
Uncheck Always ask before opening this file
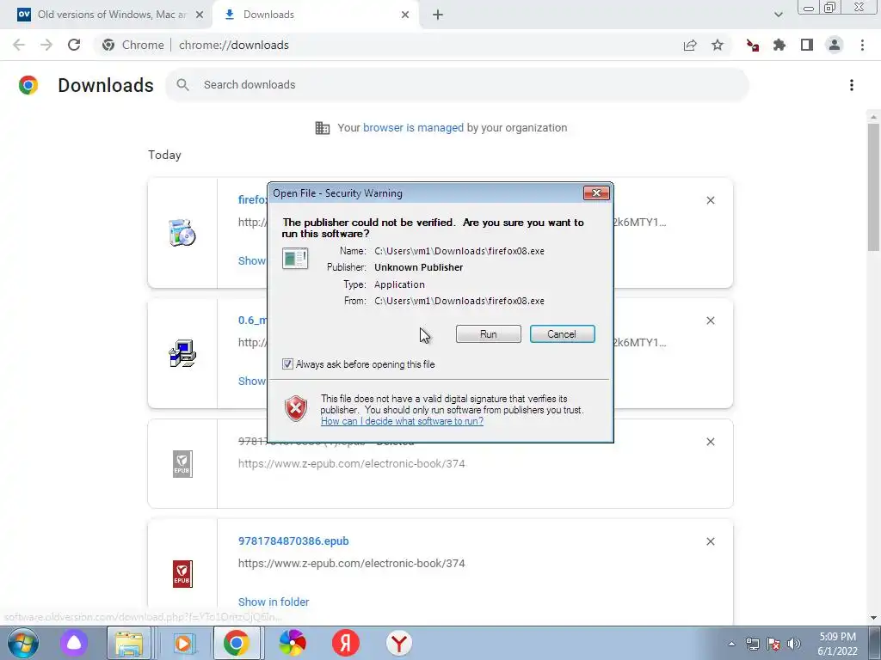pyautogui.click(x=287, y=364)
